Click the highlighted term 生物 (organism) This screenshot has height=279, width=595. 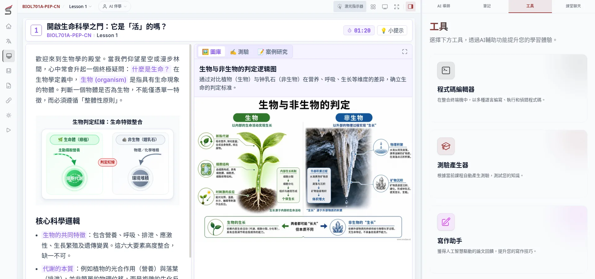104,80
